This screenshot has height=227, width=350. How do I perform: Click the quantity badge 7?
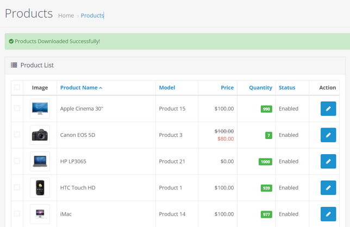point(268,135)
